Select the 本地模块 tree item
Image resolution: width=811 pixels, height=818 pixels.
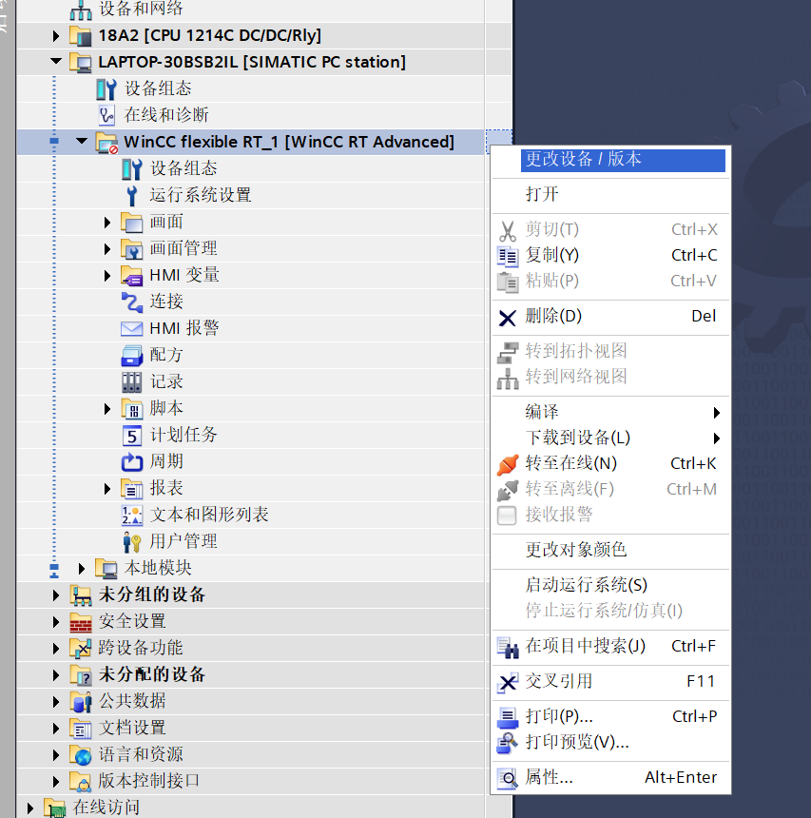pyautogui.click(x=158, y=568)
